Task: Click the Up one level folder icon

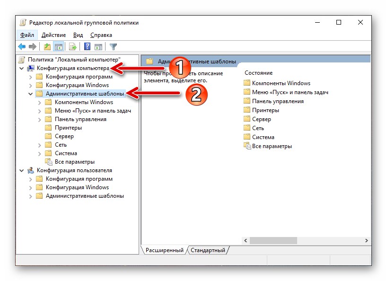Action: pos(47,46)
